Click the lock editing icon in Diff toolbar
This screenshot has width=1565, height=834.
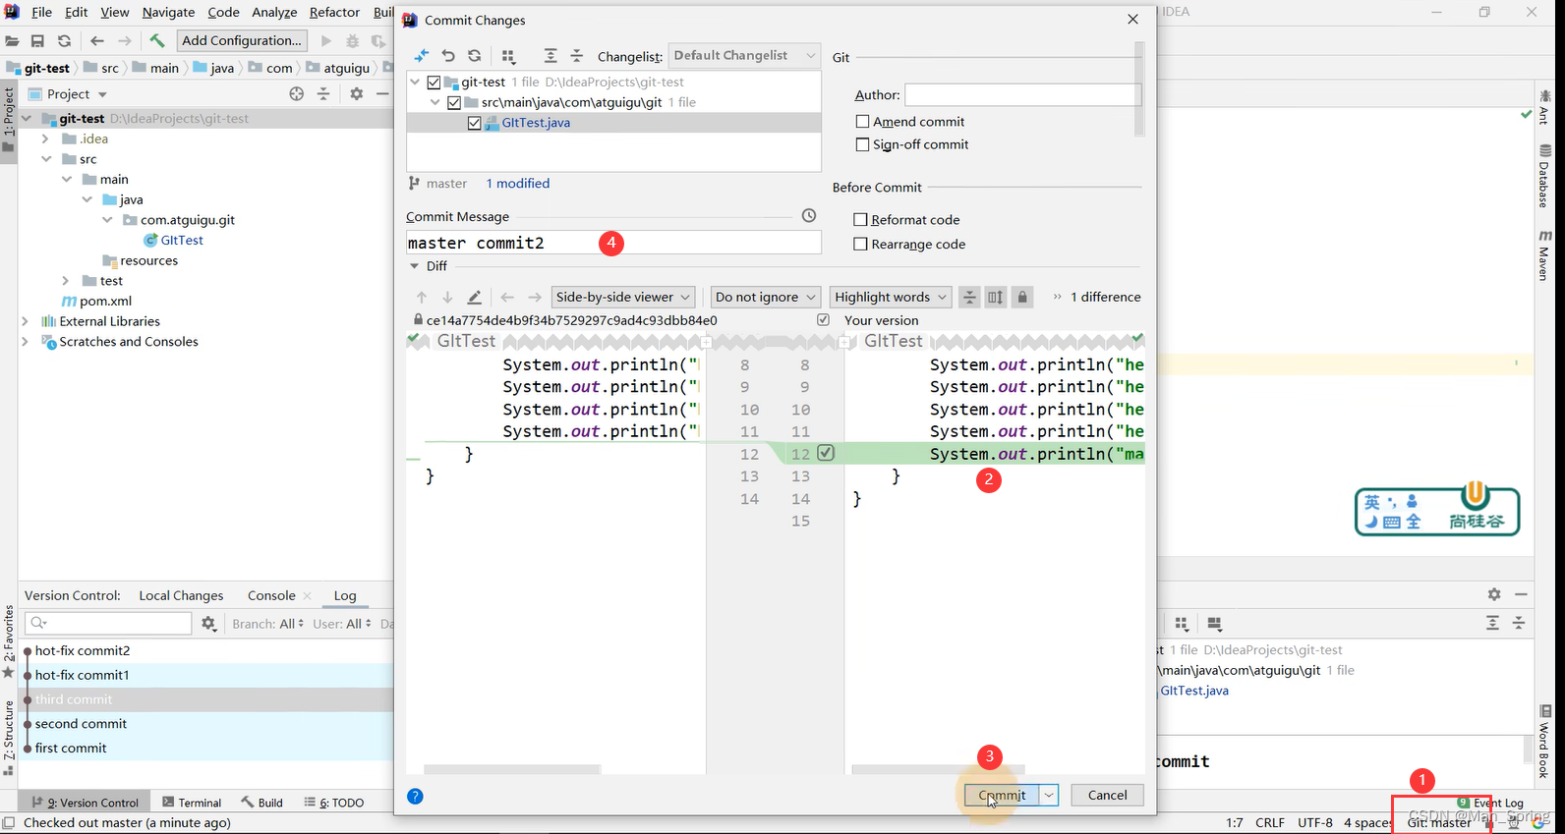tap(1022, 297)
